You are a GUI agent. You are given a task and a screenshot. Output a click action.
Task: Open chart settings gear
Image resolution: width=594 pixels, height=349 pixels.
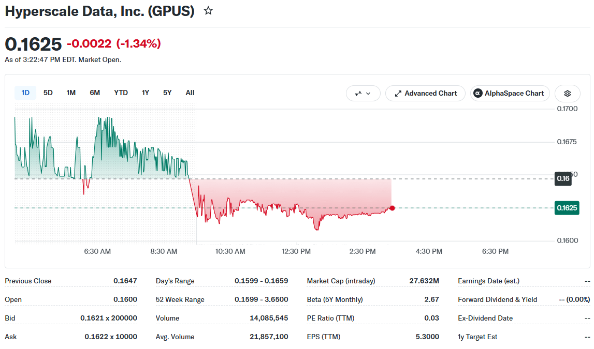pos(567,94)
